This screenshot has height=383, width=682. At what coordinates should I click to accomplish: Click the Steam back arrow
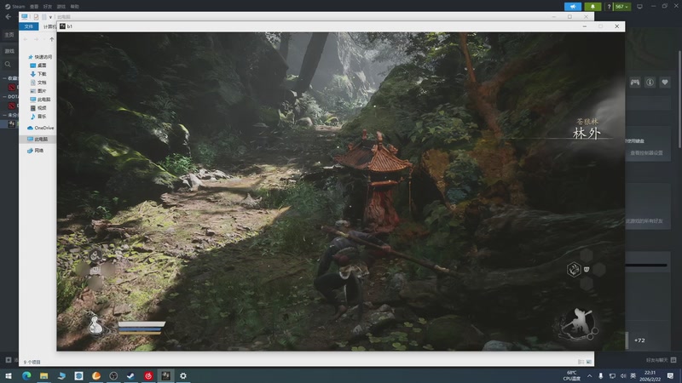[9, 17]
